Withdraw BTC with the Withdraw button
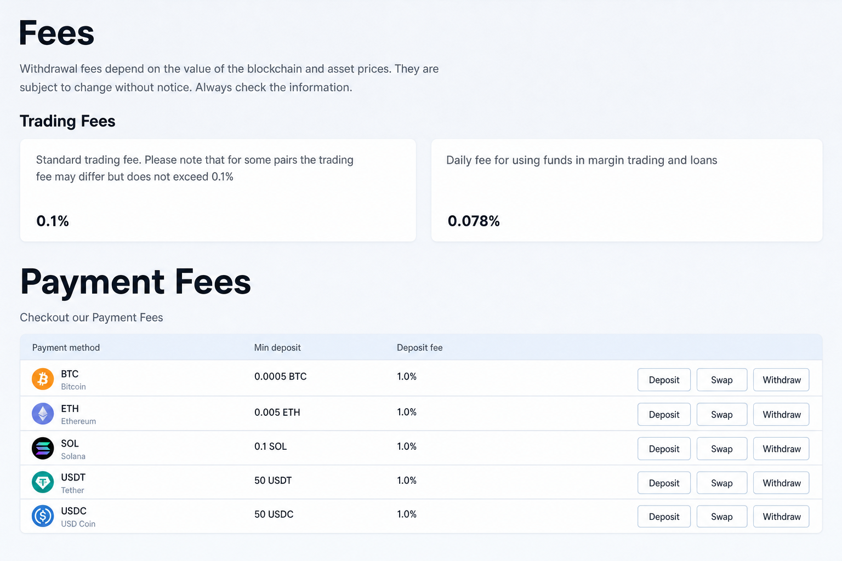The image size is (842, 561). 781,380
